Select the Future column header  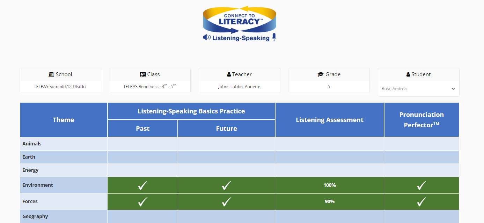(226, 129)
